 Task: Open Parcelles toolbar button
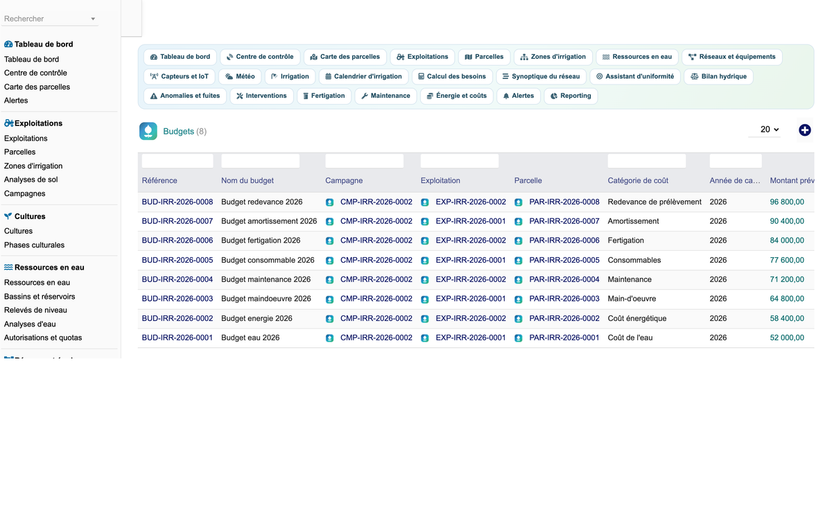tap(484, 57)
